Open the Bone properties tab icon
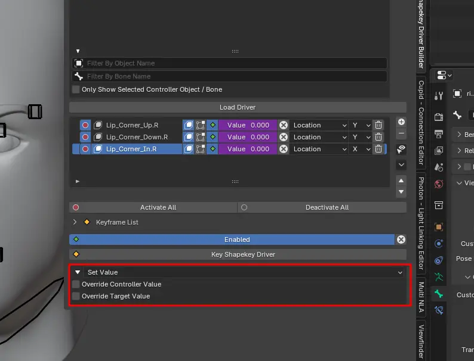Viewport: 474px width, 361px height. point(439,294)
